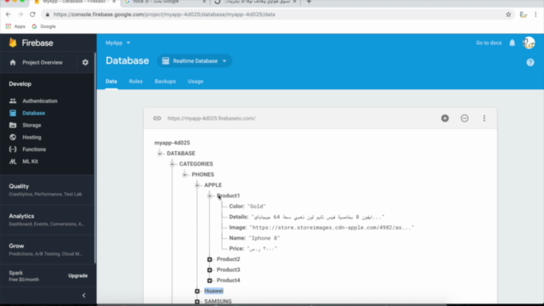Switch to the Usage tab
This screenshot has width=544, height=306.
[195, 82]
